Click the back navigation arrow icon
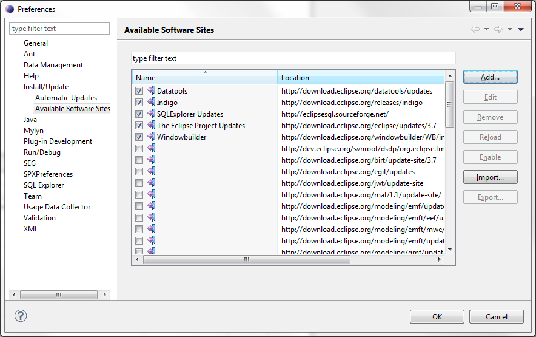Image resolution: width=536 pixels, height=337 pixels. (x=475, y=30)
